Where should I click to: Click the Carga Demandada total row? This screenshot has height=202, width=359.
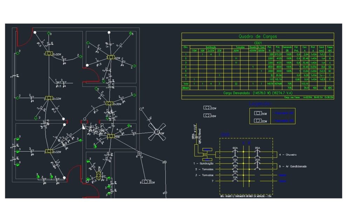coord(257,93)
